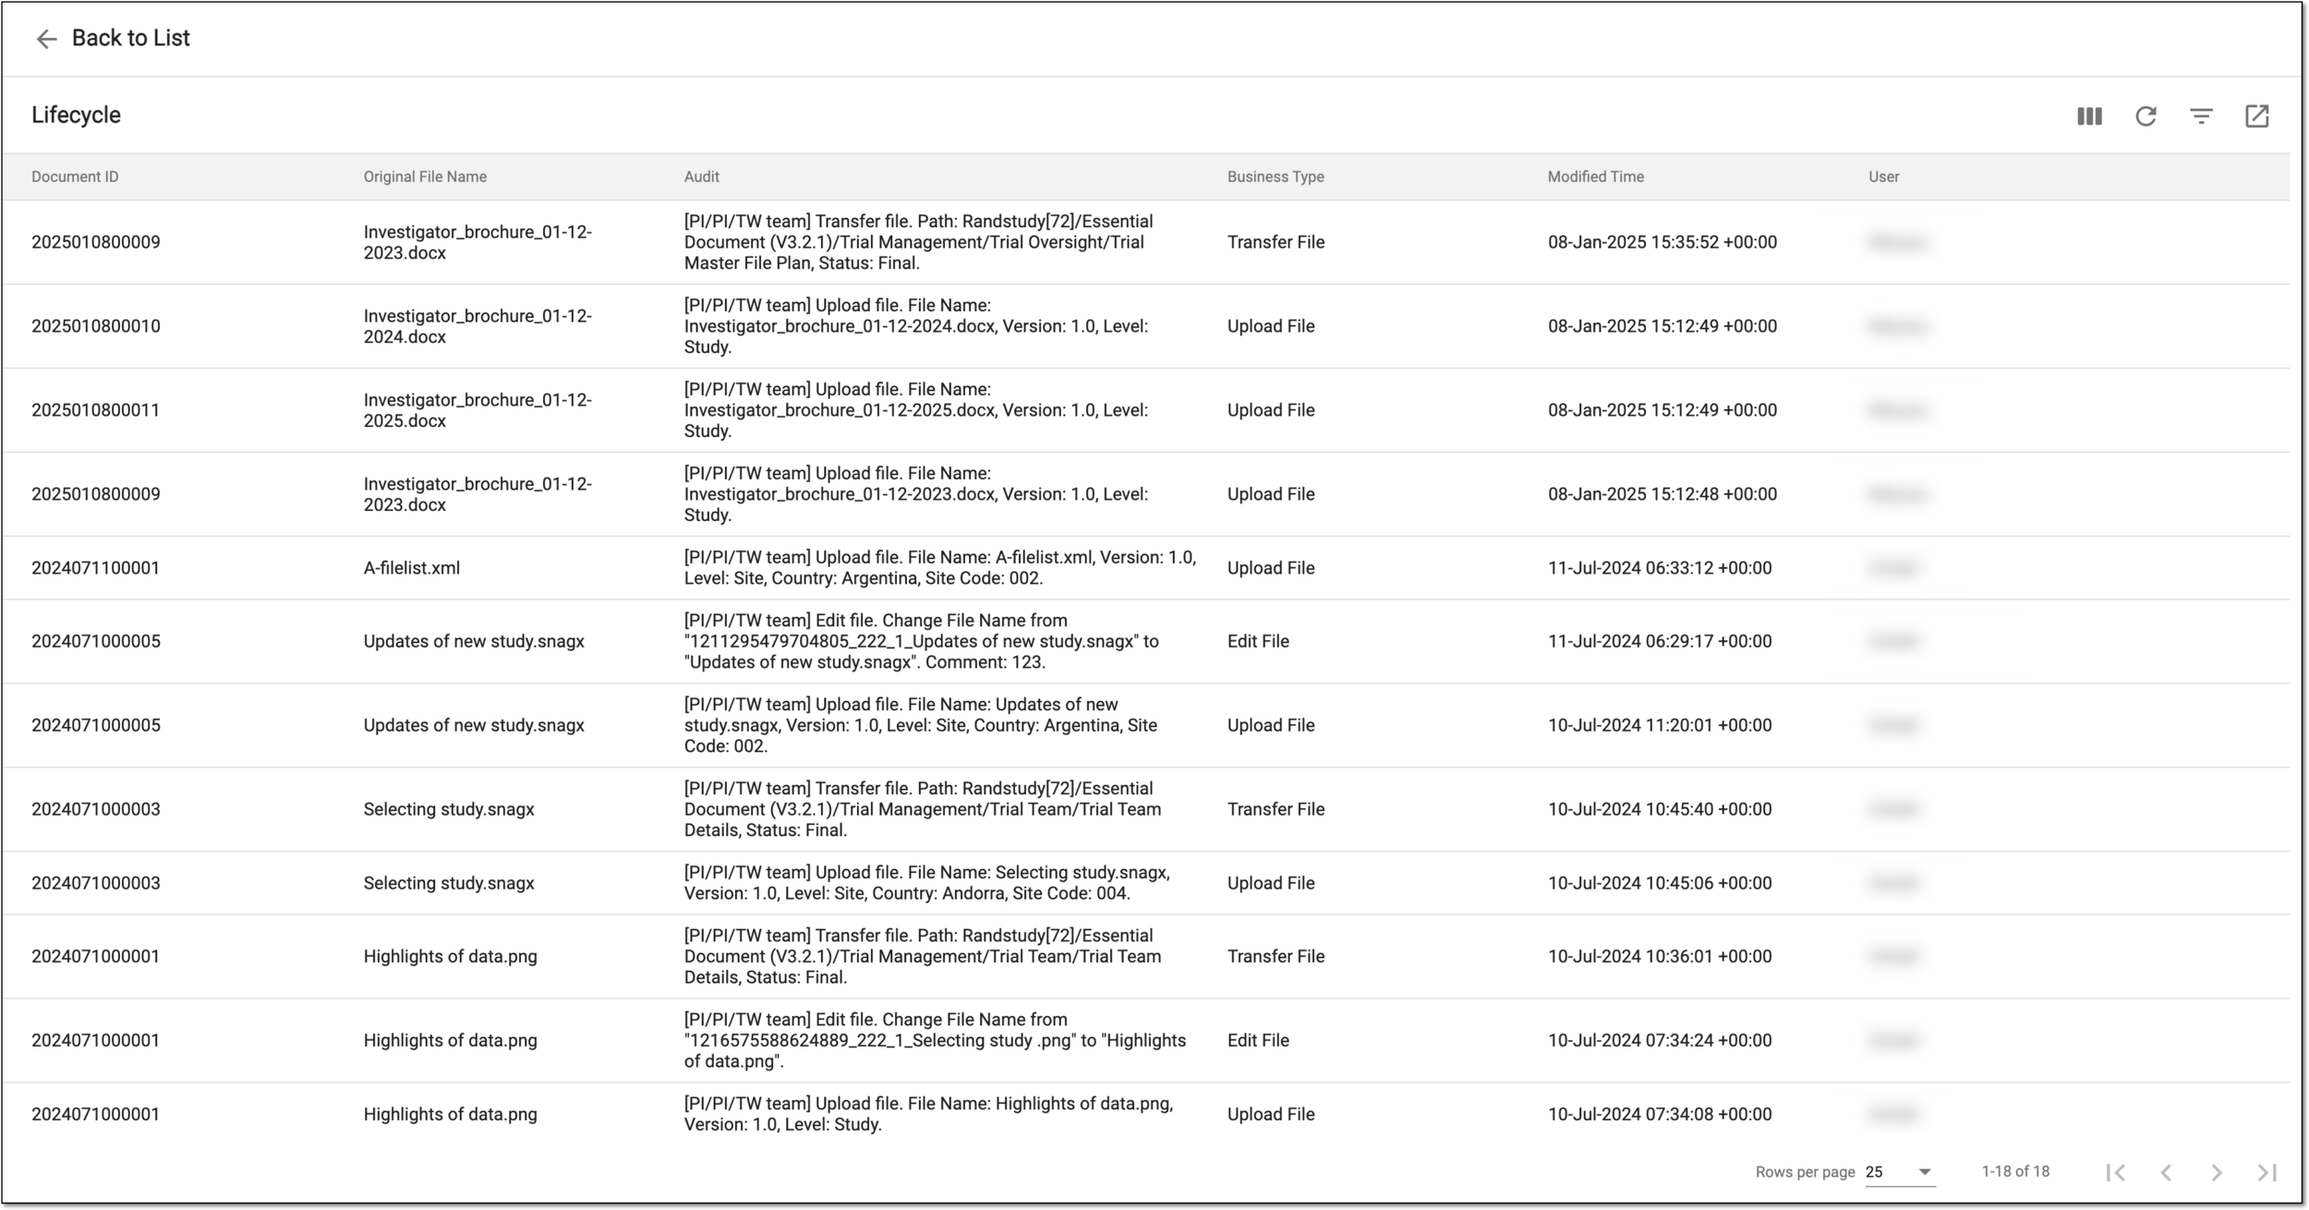Screen dimensions: 2309x1210
Task: Click Modified Time 10-Jul-2024 10:36:01
Action: point(1660,956)
